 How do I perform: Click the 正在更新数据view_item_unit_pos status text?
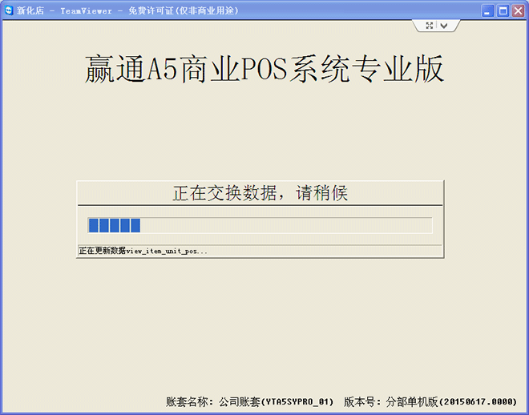pos(143,251)
